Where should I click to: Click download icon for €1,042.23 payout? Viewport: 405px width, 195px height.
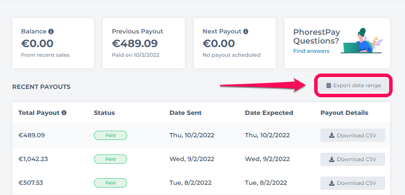(x=332, y=159)
